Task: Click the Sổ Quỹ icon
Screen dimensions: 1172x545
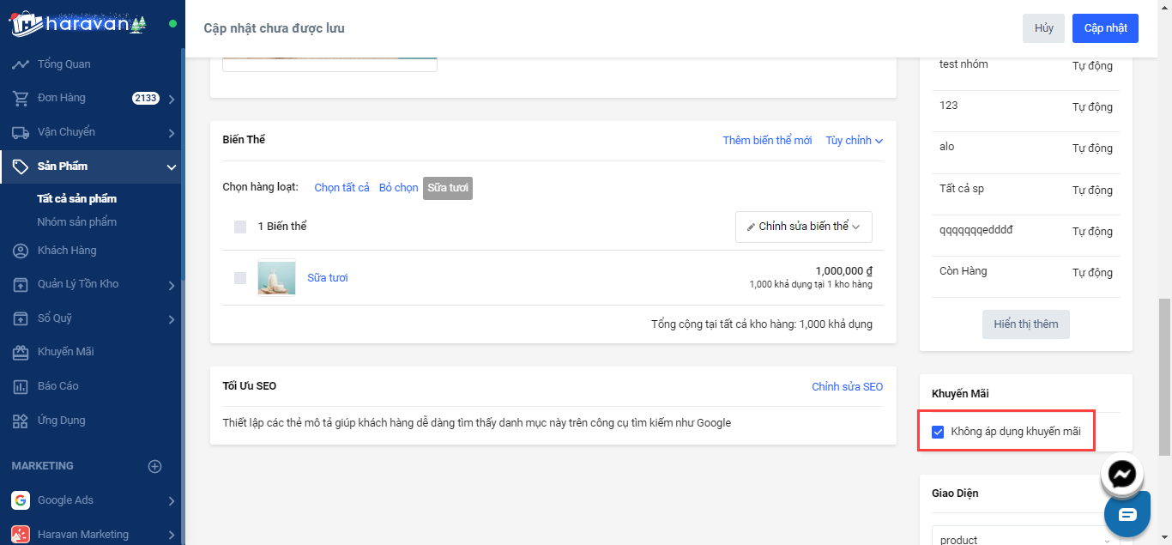Action: (21, 318)
